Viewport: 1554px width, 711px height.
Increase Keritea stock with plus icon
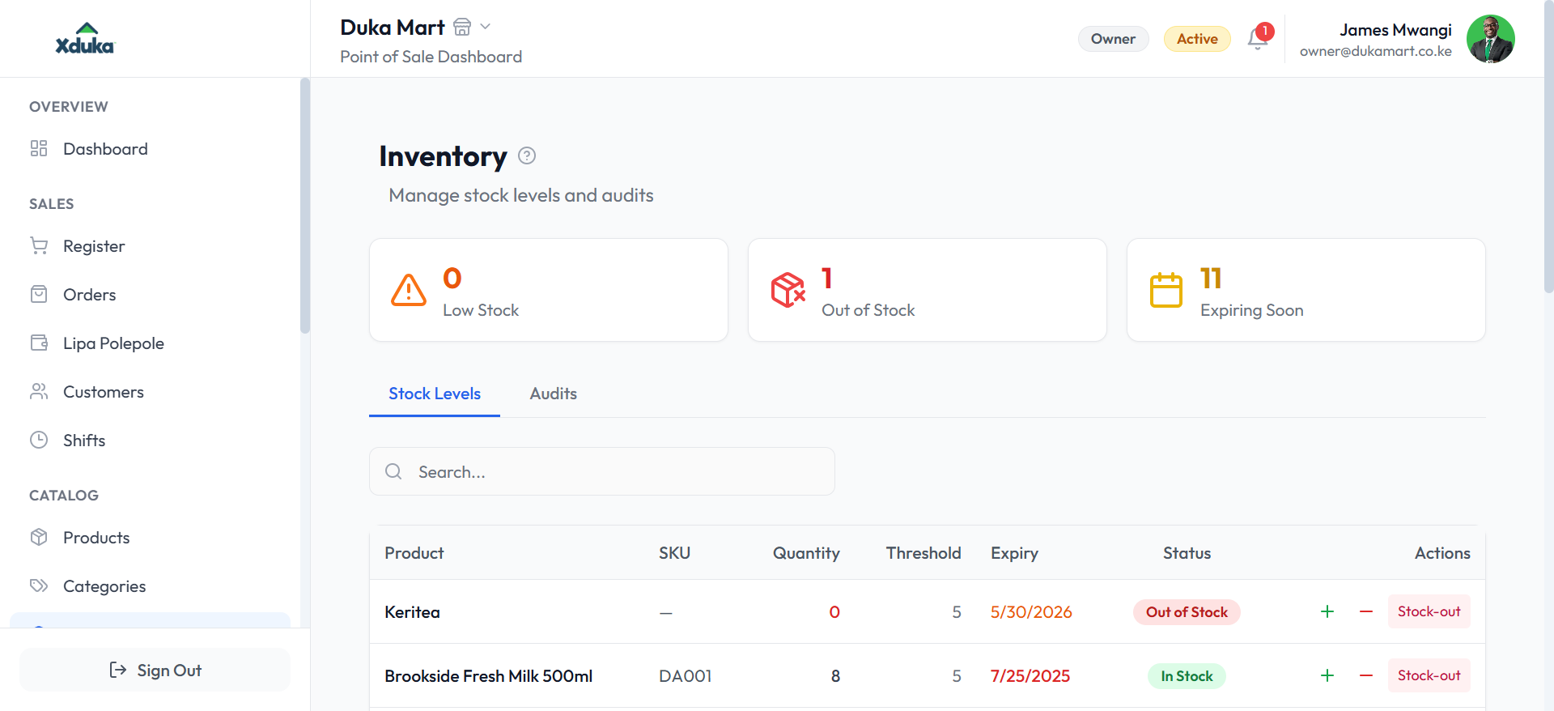coord(1327,611)
